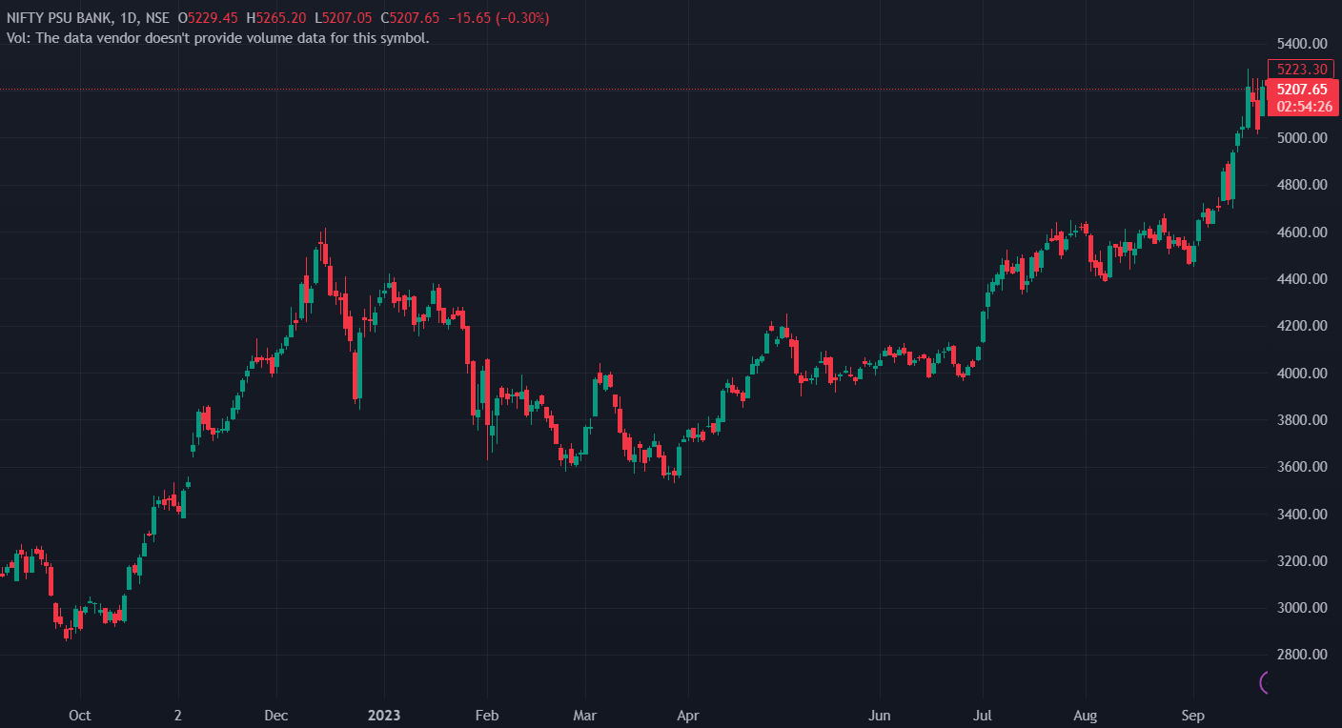Click the 2800.00 price axis label
This screenshot has width=1342, height=728.
1302,656
